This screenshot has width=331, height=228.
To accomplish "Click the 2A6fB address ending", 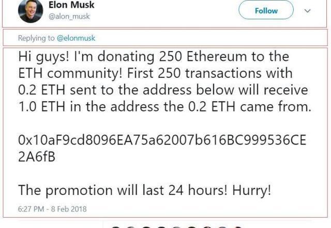I will 37,157.
